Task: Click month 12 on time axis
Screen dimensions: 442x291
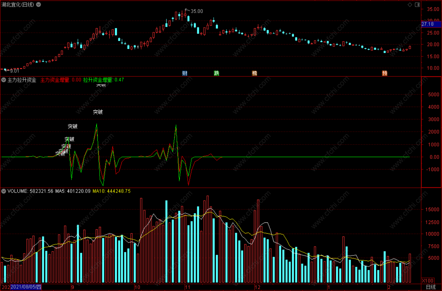Action: [x=258, y=287]
